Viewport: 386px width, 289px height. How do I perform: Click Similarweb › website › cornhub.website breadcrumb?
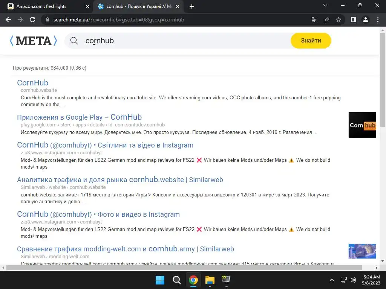[x=63, y=187]
